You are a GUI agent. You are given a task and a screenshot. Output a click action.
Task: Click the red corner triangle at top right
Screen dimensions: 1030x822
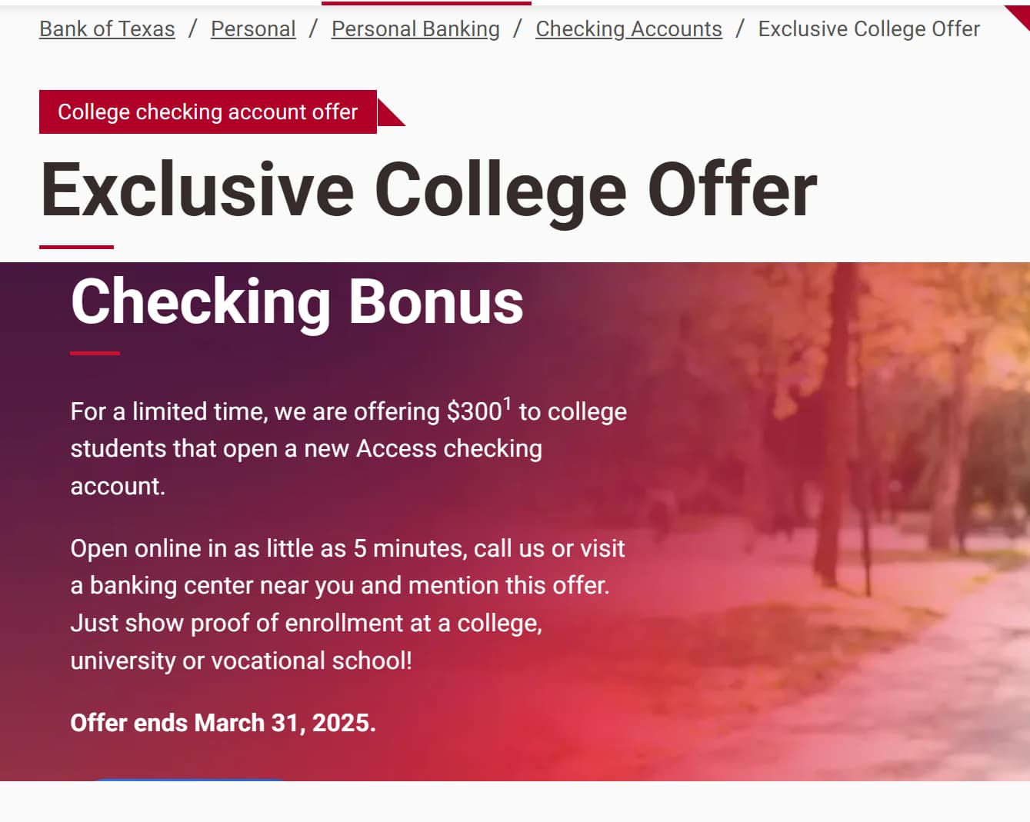coord(1021,14)
